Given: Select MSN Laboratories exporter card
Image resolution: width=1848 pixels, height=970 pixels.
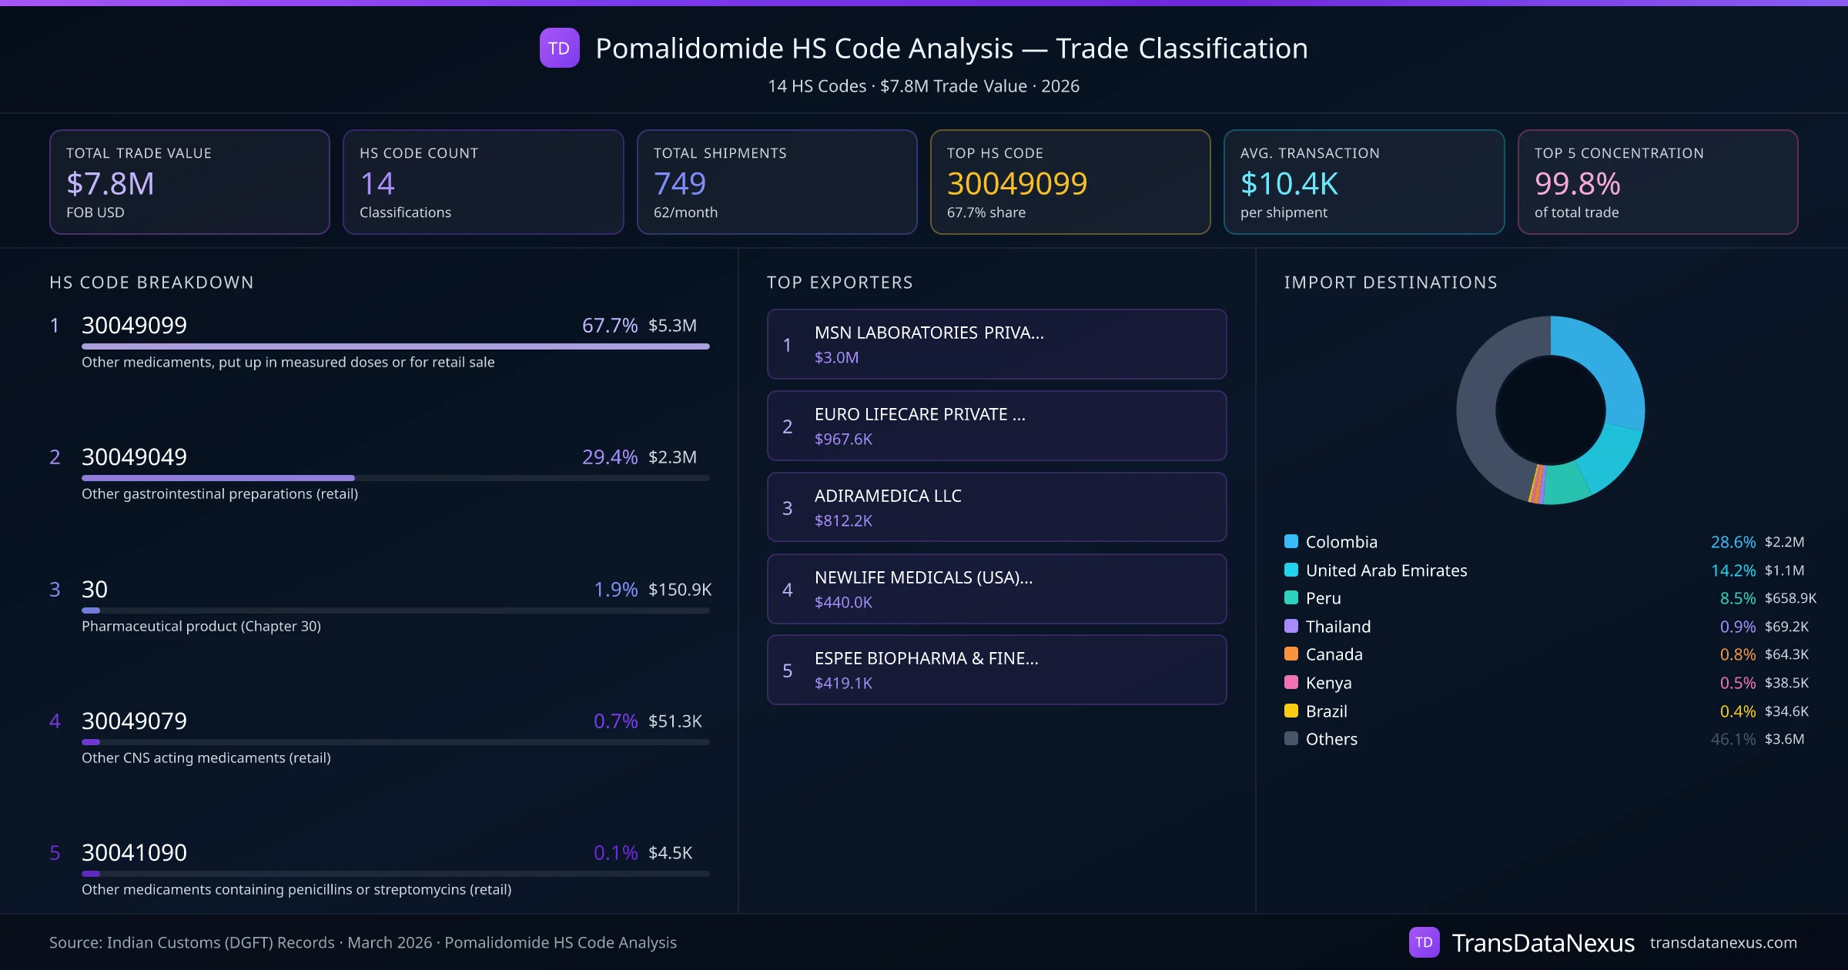Looking at the screenshot, I should (996, 344).
